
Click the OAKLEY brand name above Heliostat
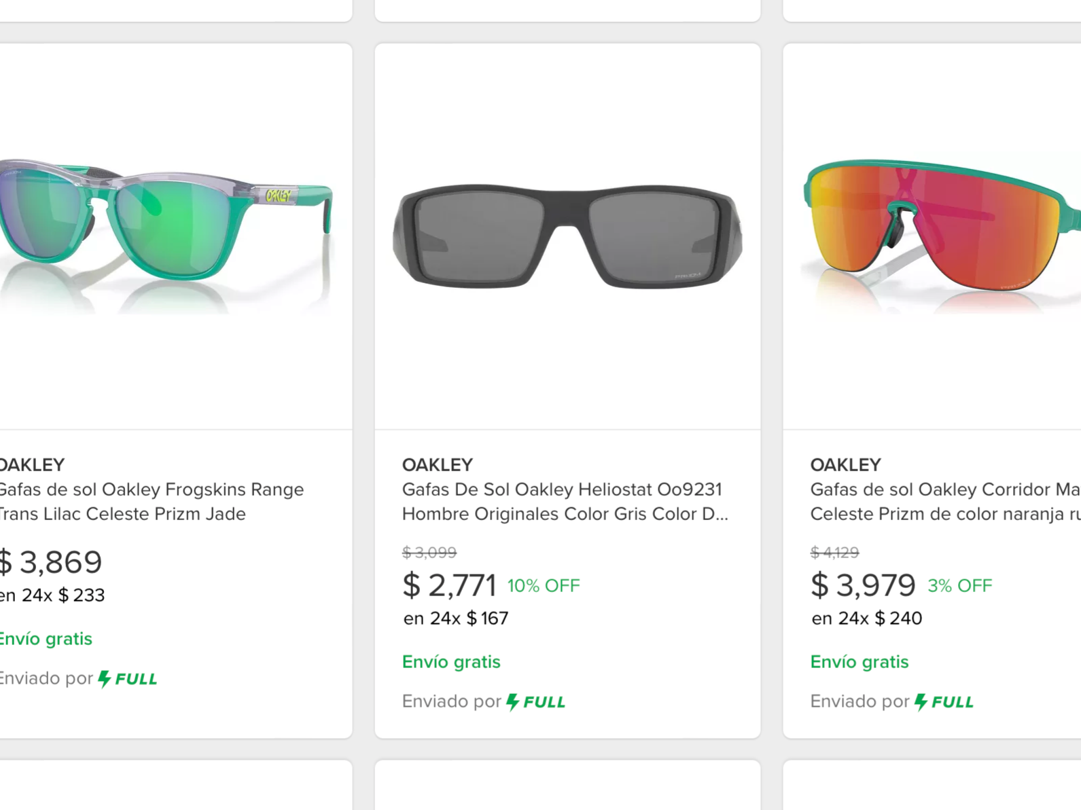(x=437, y=465)
